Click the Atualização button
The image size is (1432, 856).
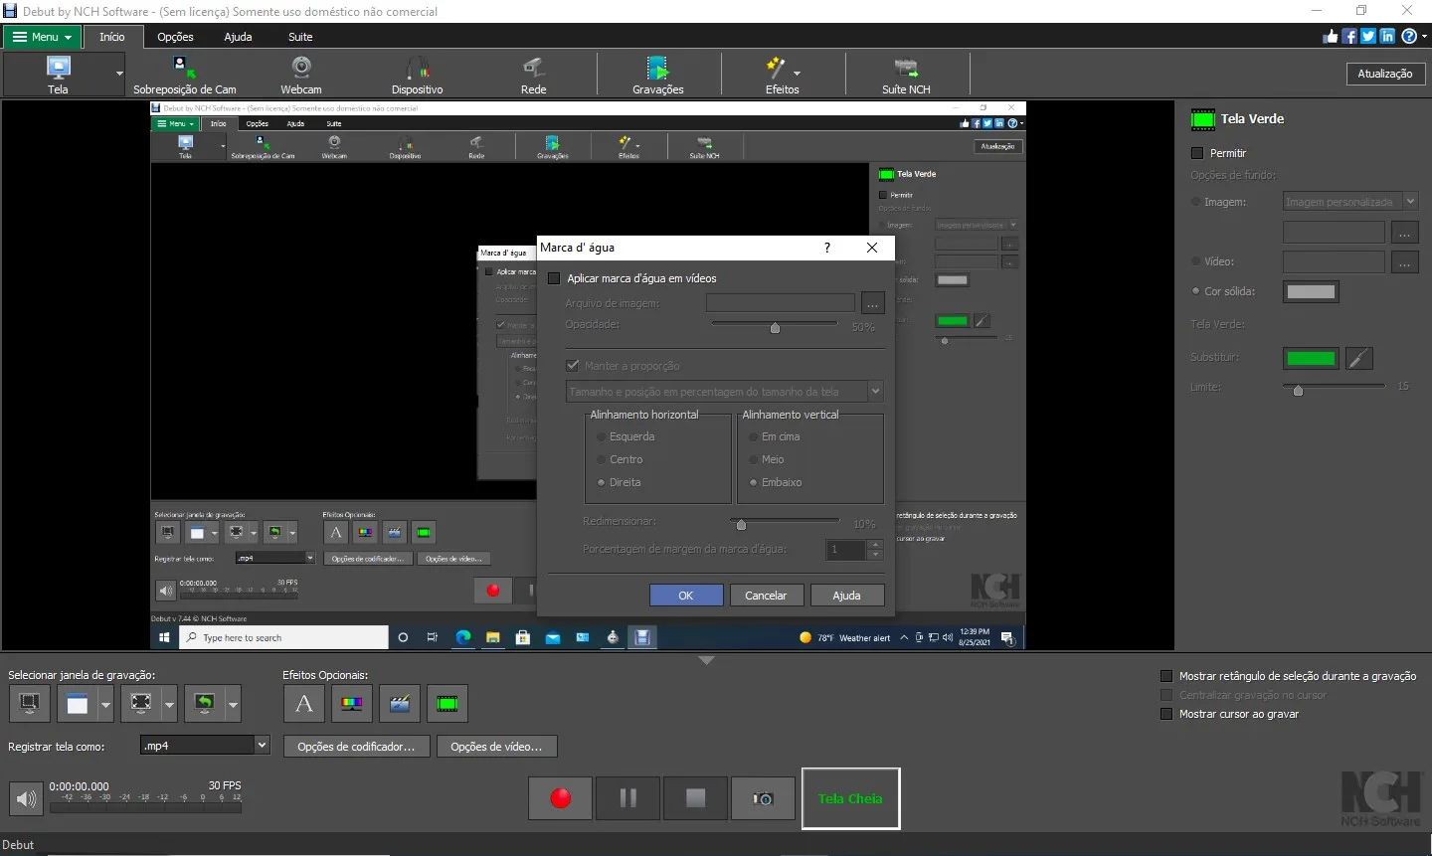pos(1384,74)
